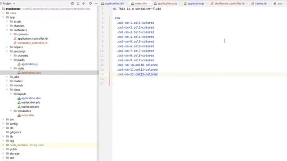Collapse the packs folder
The image size is (287, 161).
click(11, 59)
